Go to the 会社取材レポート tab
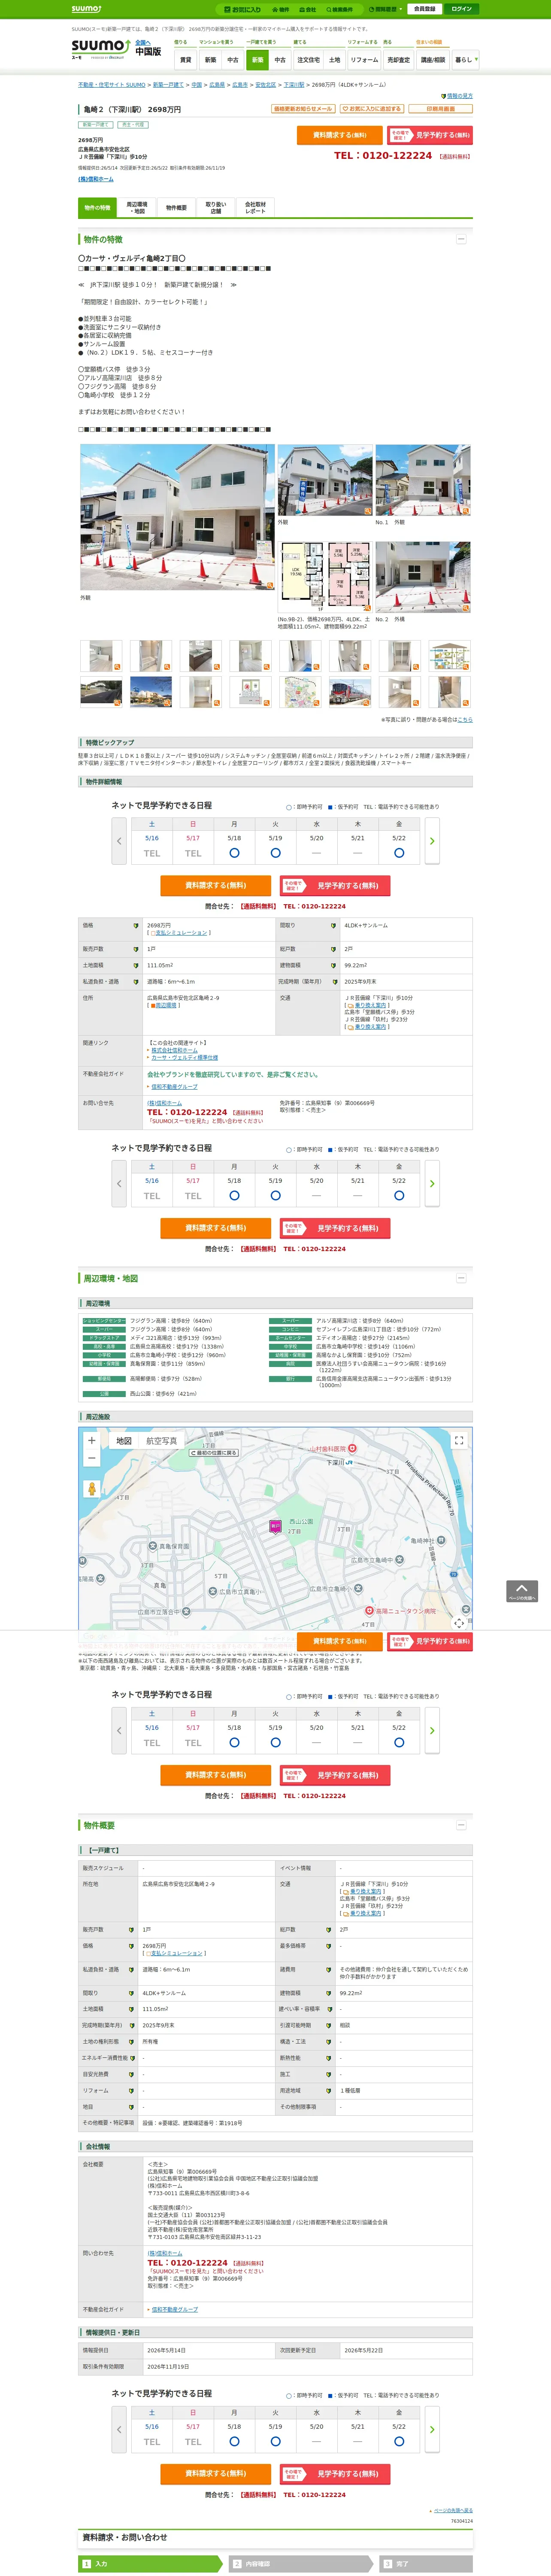This screenshot has width=551, height=2576. click(255, 208)
